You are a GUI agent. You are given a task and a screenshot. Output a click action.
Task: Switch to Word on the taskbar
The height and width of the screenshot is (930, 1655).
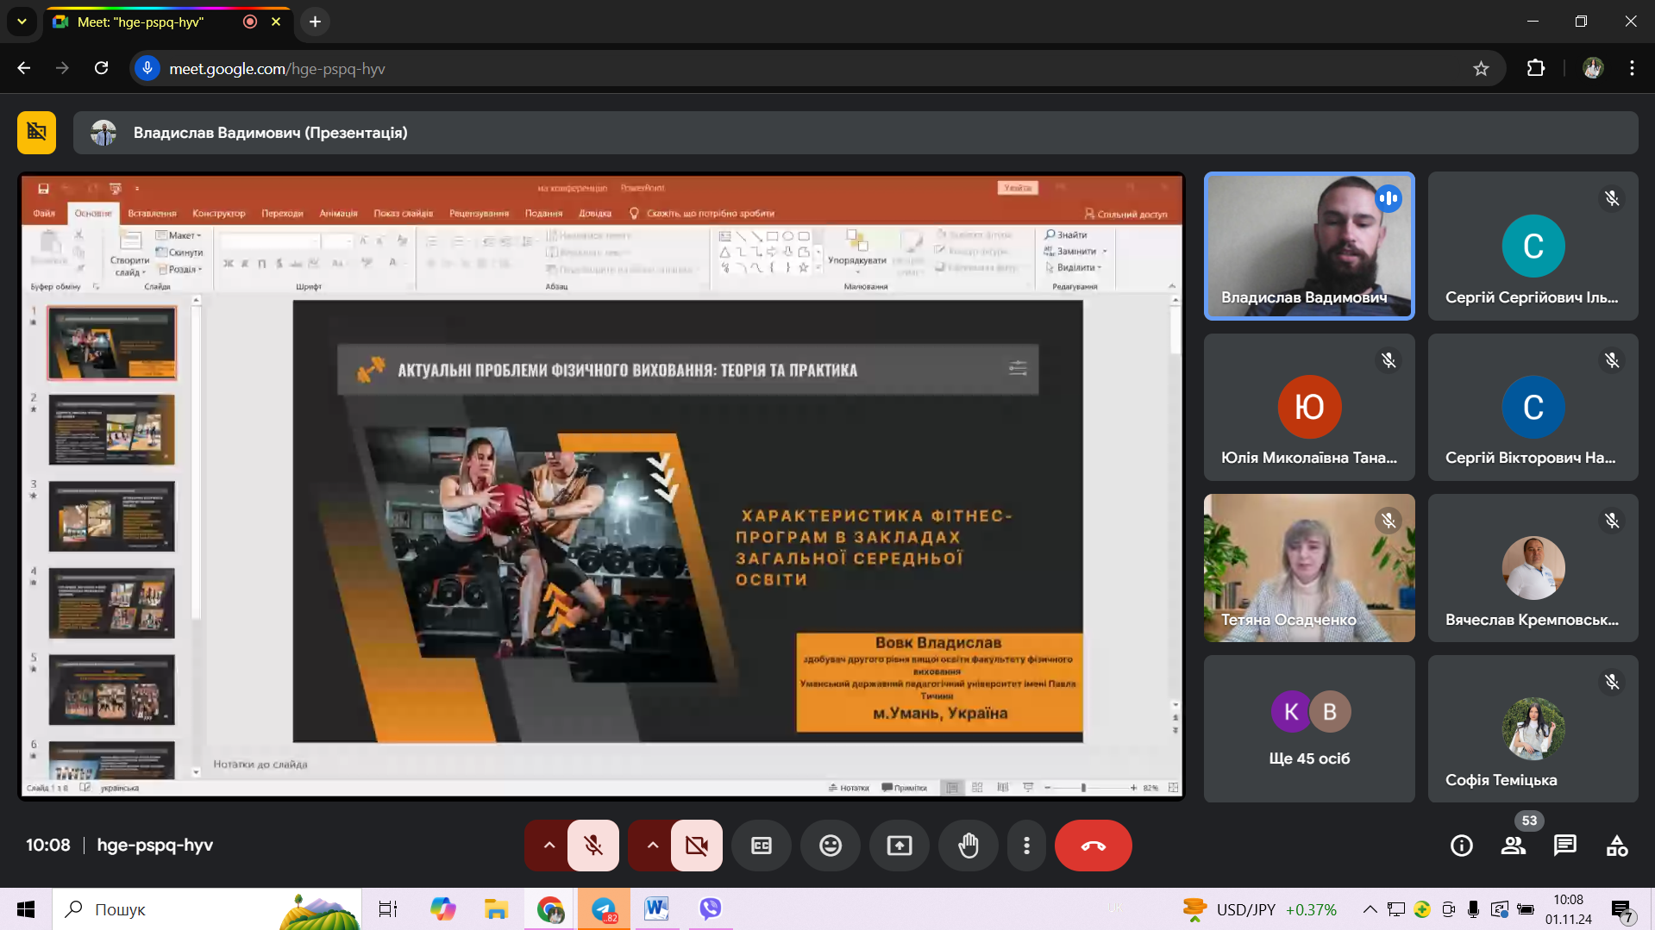pyautogui.click(x=656, y=909)
